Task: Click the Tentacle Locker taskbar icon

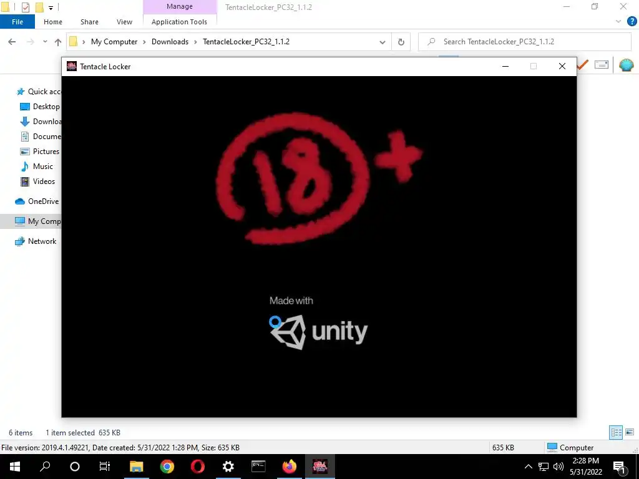Action: pos(320,467)
